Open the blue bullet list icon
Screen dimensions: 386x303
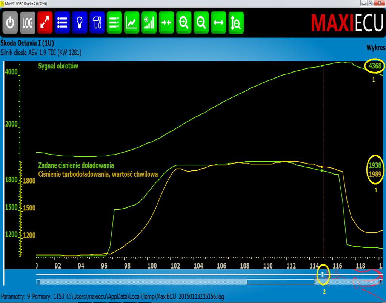pos(62,22)
